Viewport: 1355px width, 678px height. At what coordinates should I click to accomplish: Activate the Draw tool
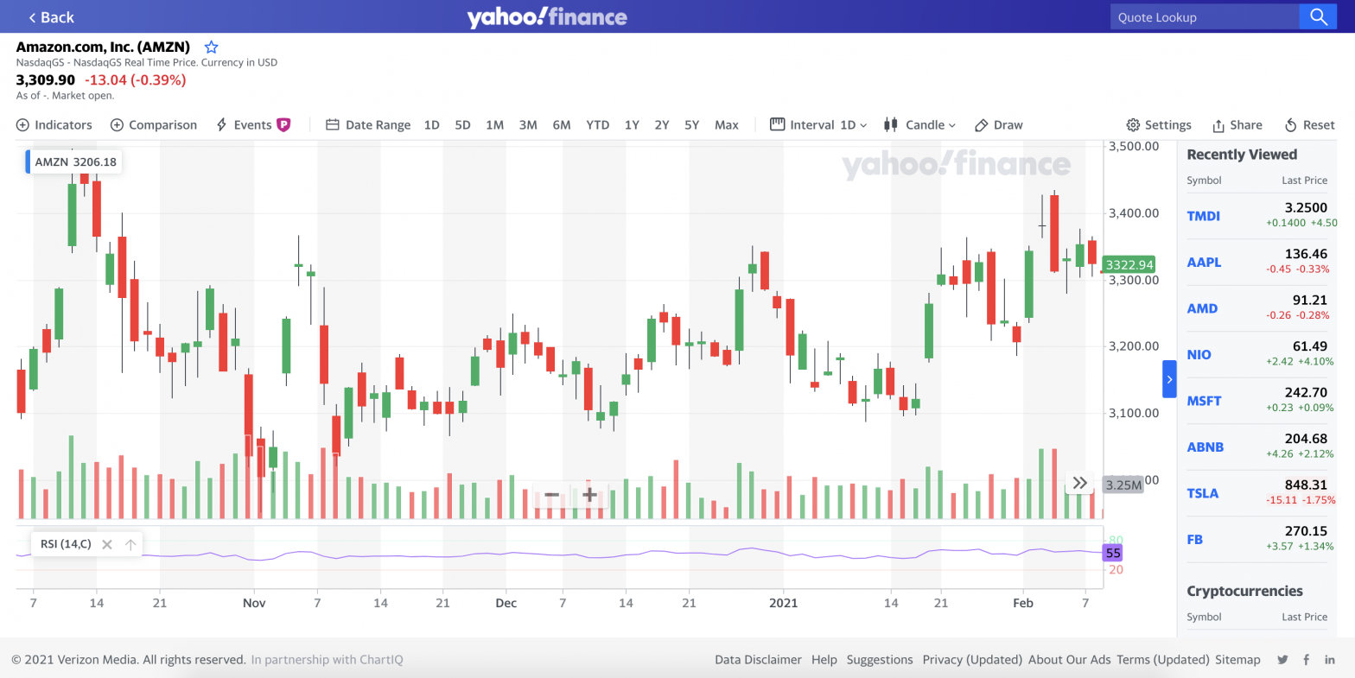point(998,124)
